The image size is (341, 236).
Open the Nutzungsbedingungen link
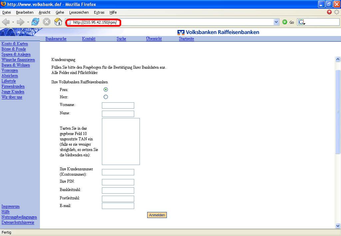(x=19, y=217)
